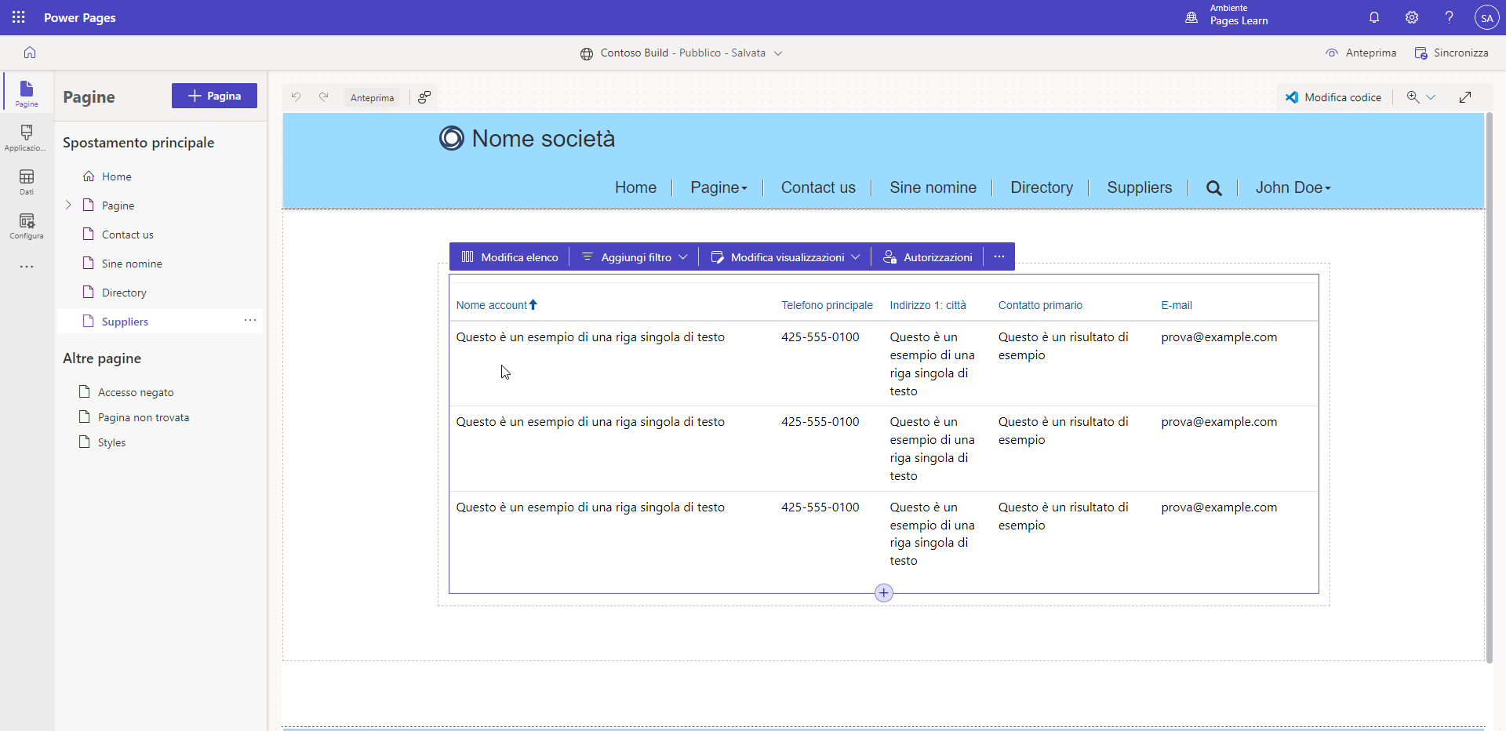Open the Applicazione stili workspace icon
Viewport: 1506px width, 731px height.
27,138
